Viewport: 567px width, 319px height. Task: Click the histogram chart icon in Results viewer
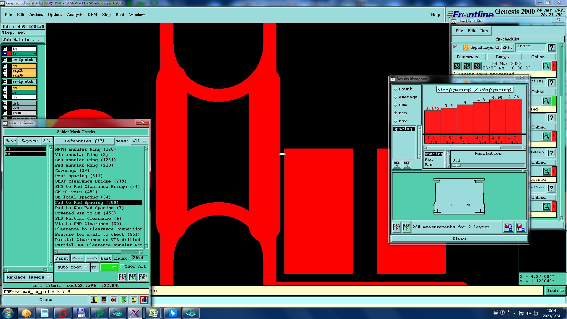click(144, 300)
